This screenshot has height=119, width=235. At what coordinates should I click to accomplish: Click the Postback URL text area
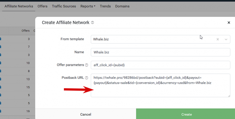click(x=160, y=85)
